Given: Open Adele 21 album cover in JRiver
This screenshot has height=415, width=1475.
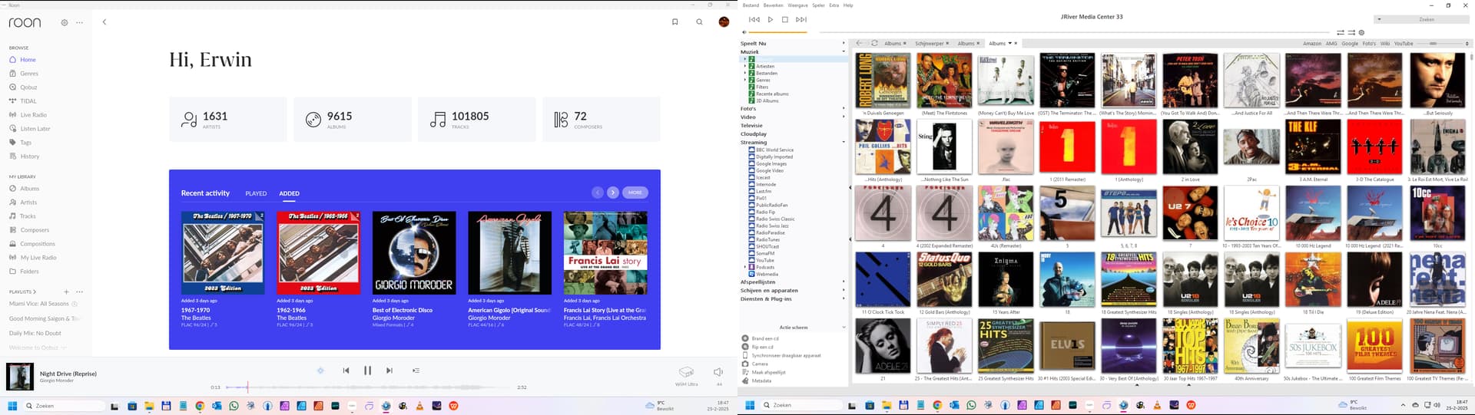Looking at the screenshot, I should tap(883, 346).
